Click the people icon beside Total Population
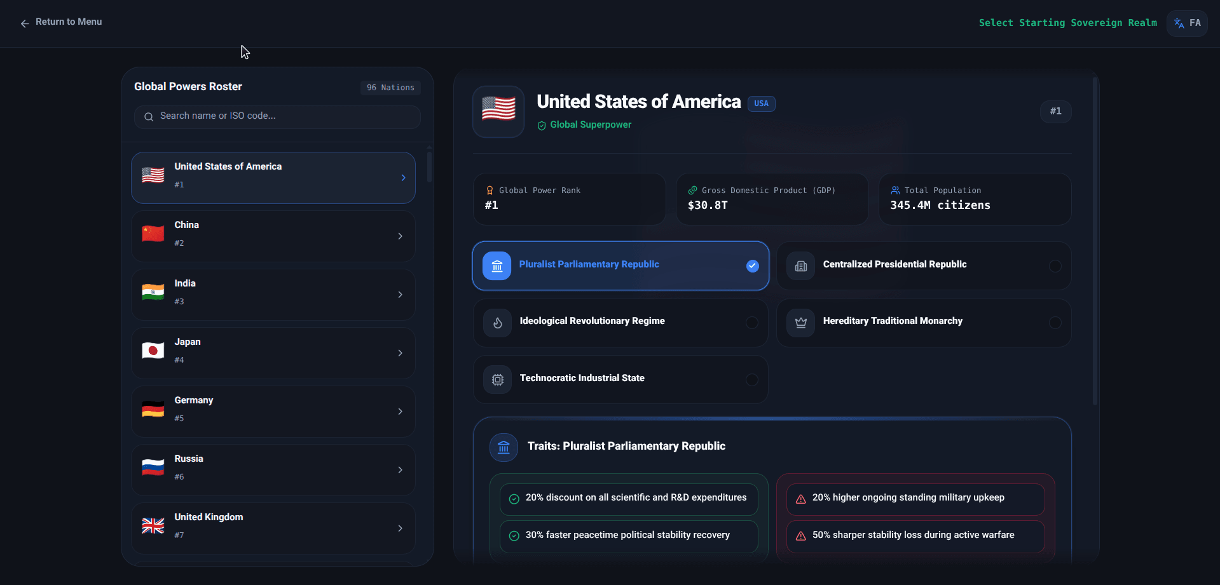 [895, 191]
